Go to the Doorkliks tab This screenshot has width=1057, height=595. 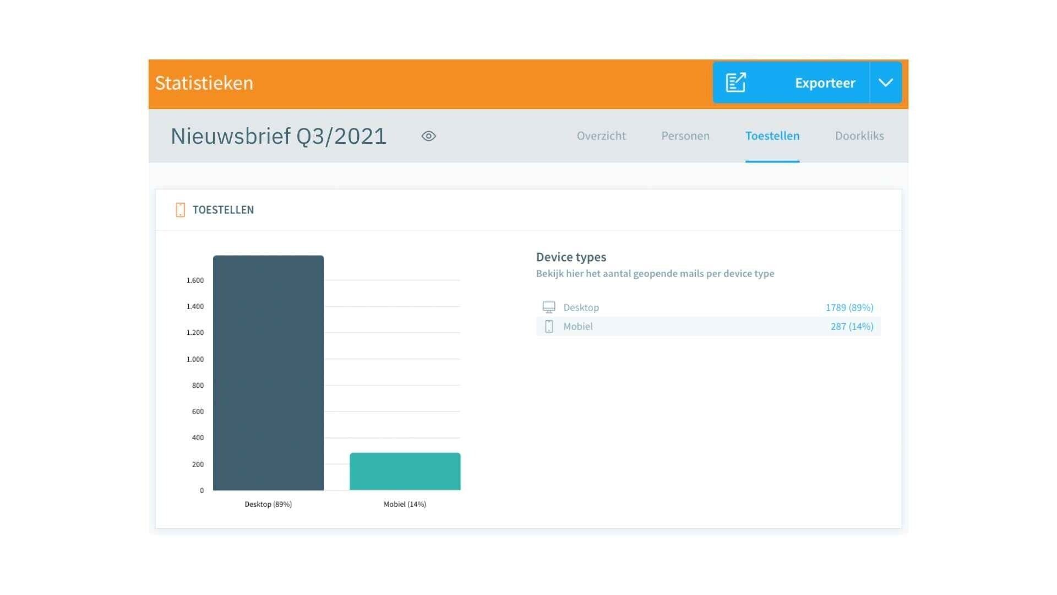[859, 136]
